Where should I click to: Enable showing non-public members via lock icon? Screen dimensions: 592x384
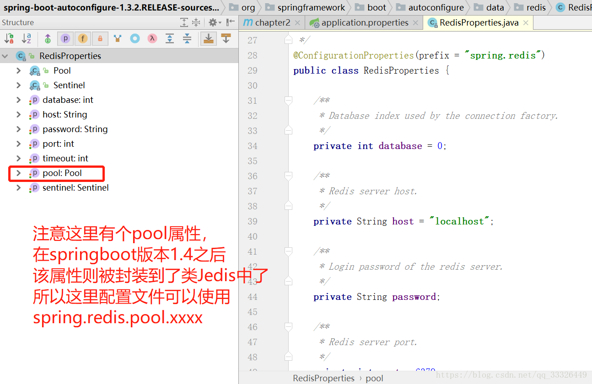[x=100, y=39]
